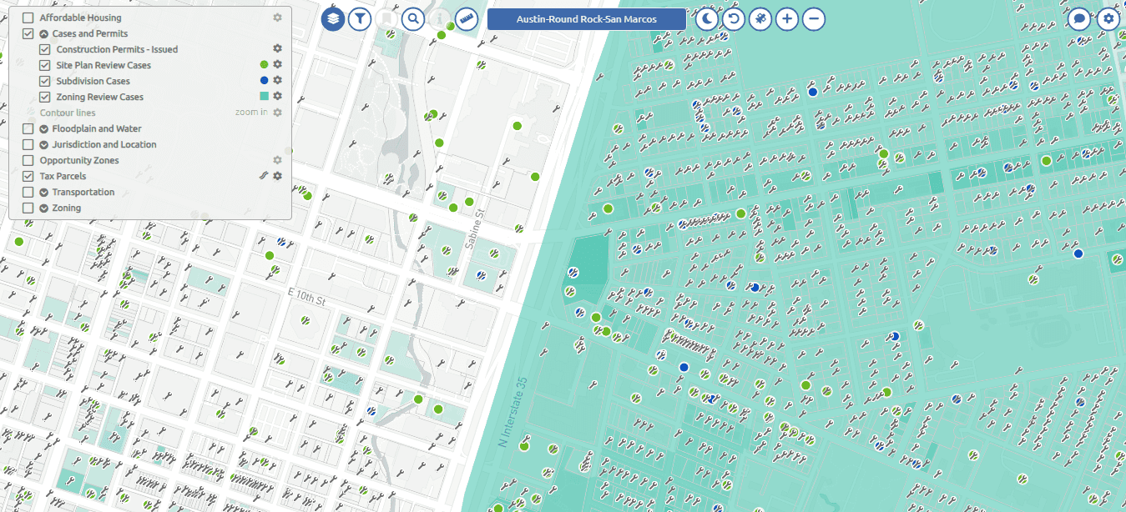Open Site Plan Review Cases settings gear
This screenshot has width=1126, height=512.
pyautogui.click(x=277, y=65)
